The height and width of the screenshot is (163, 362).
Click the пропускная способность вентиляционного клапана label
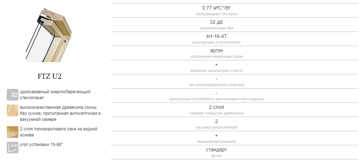tap(216, 99)
